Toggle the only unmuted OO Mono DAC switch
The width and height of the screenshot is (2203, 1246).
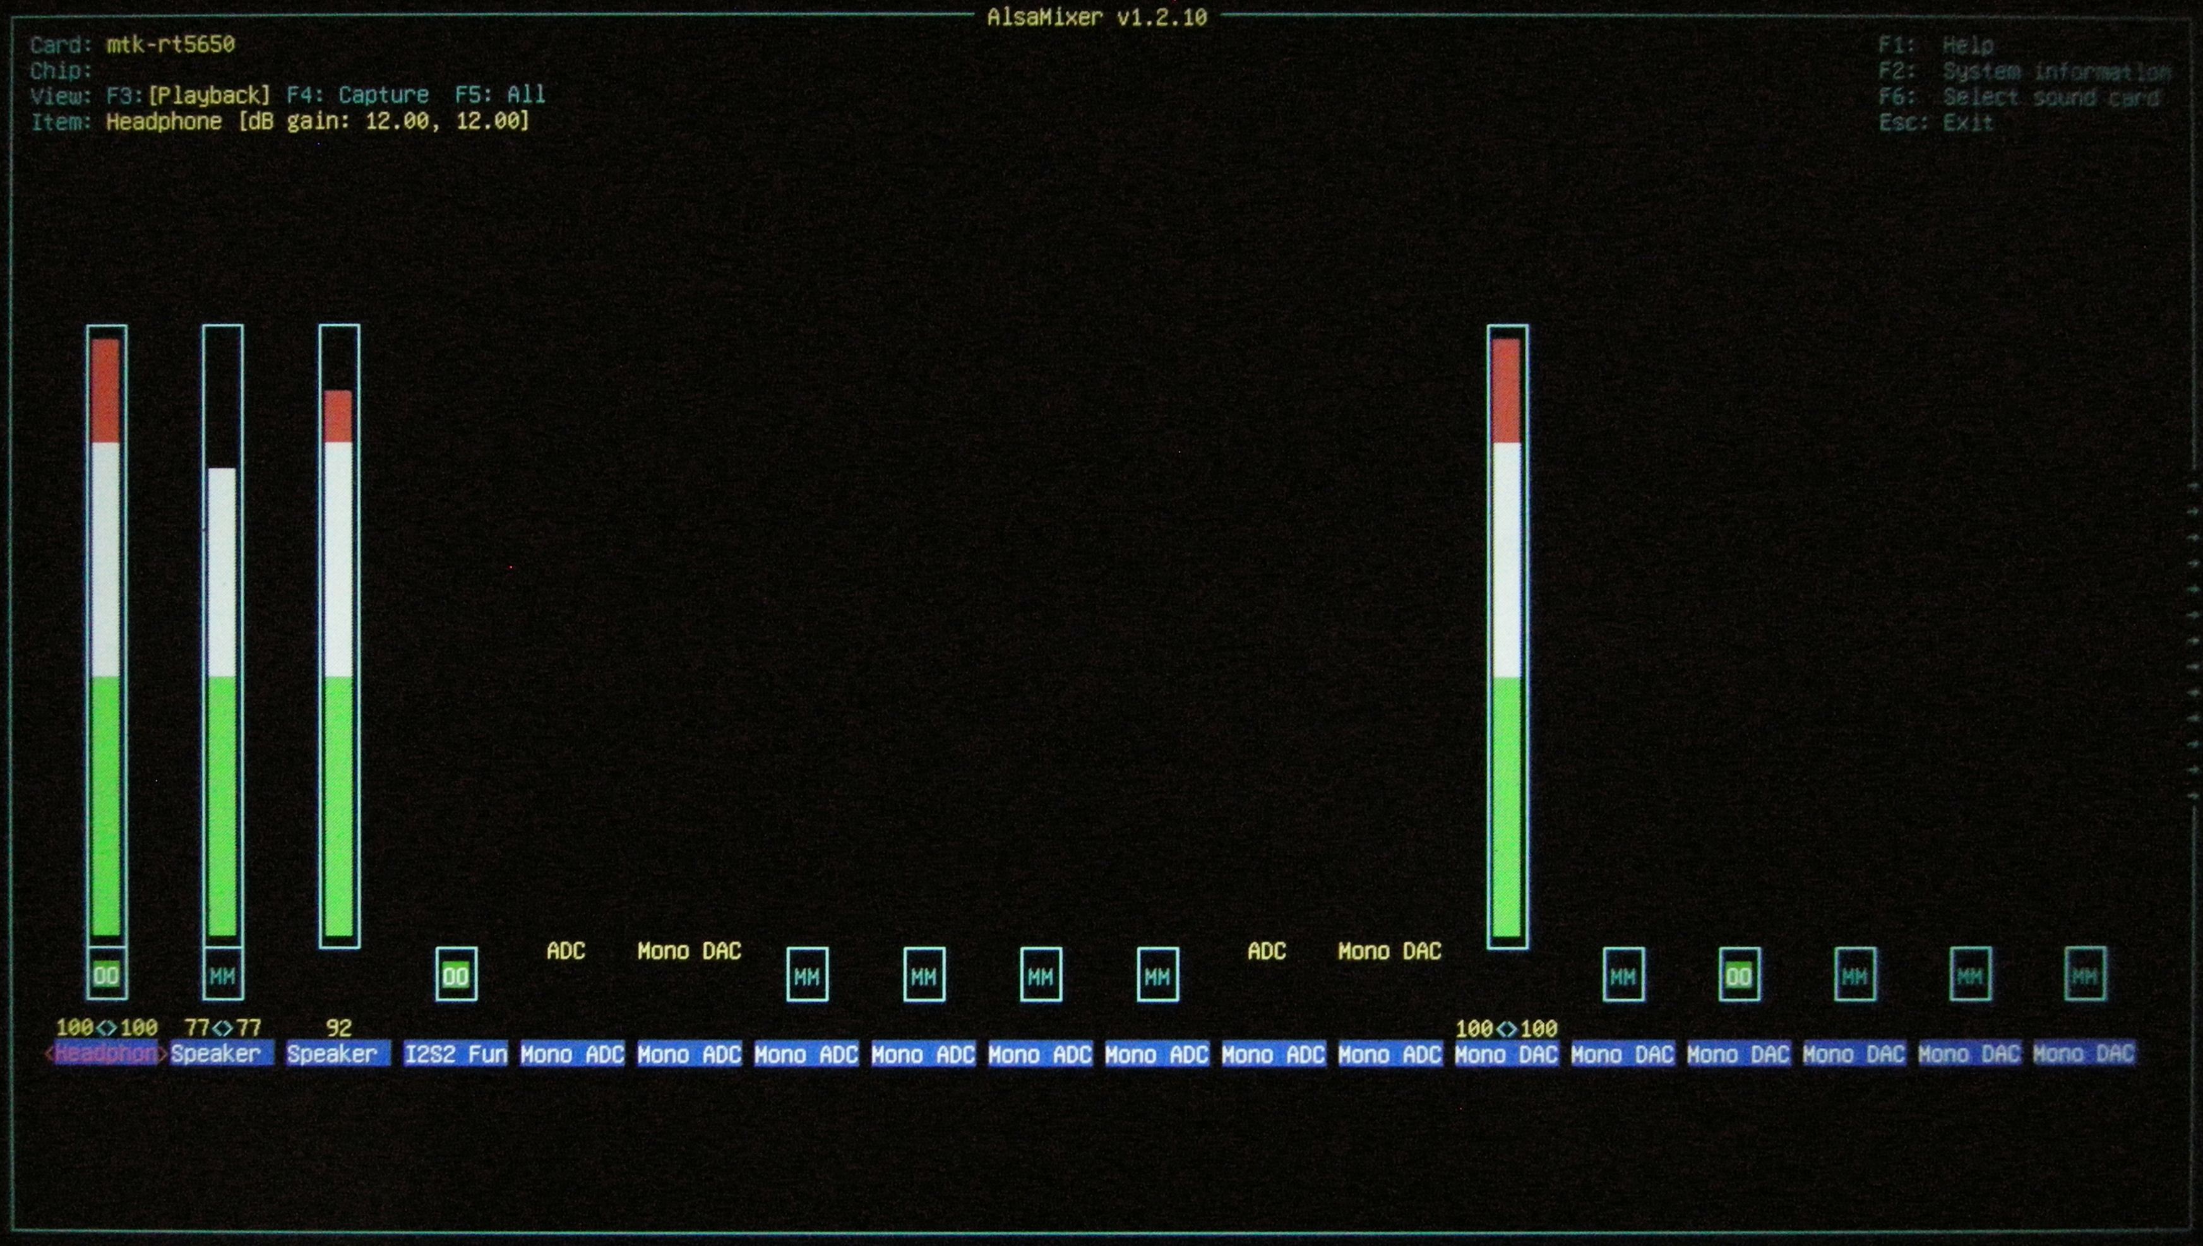1739,975
